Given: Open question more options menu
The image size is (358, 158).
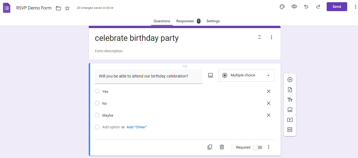Looking at the screenshot, I should 268,147.
